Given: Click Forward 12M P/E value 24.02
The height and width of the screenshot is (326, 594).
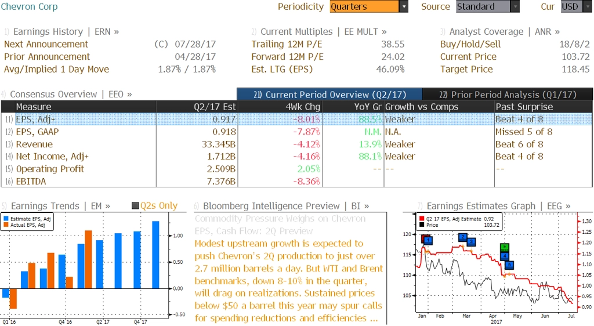Looking at the screenshot, I should (x=393, y=57).
